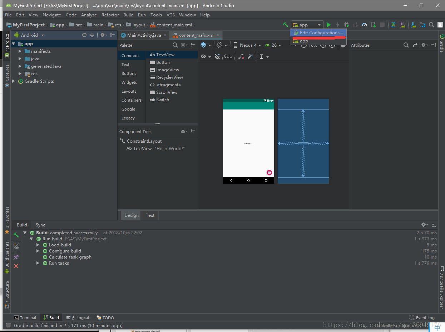445x332 pixels.
Task: Click the Apply Changes lightning icon
Action: 337,25
